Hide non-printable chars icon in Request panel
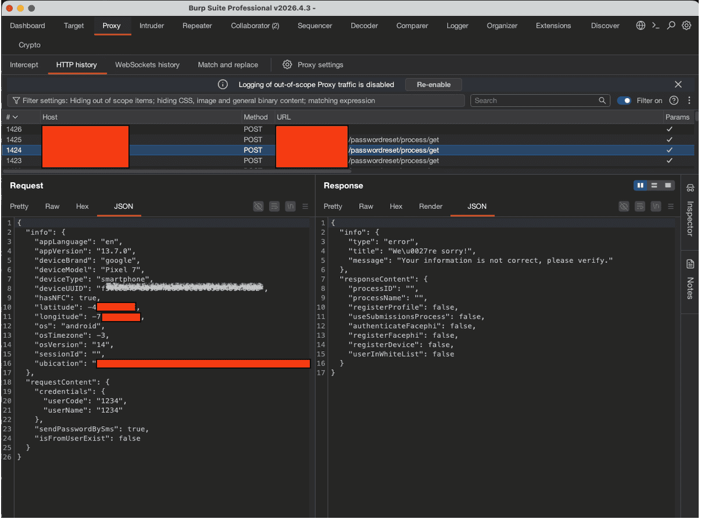Viewport: 701px width, 519px height. (258, 206)
